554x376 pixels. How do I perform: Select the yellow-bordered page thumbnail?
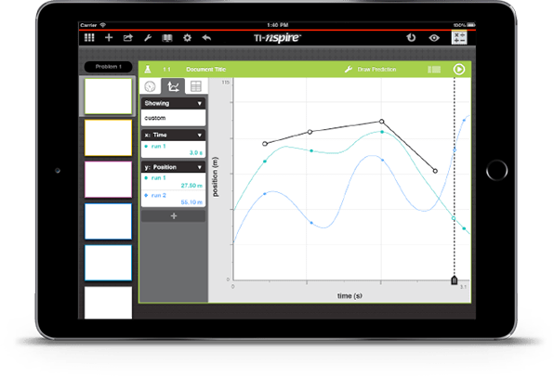pos(108,137)
